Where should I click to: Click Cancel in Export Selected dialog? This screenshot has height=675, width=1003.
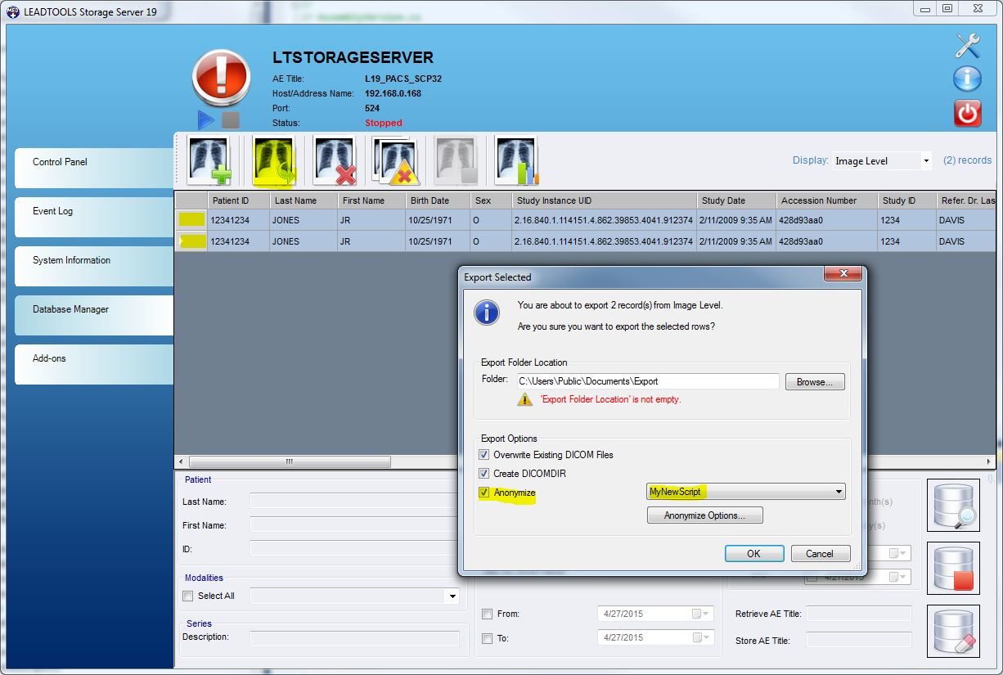pyautogui.click(x=821, y=554)
